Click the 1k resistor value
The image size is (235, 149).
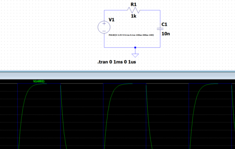point(134,16)
